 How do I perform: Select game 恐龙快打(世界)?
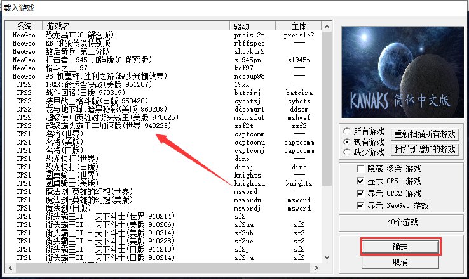[72, 159]
